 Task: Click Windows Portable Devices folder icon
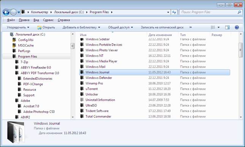[82, 45]
